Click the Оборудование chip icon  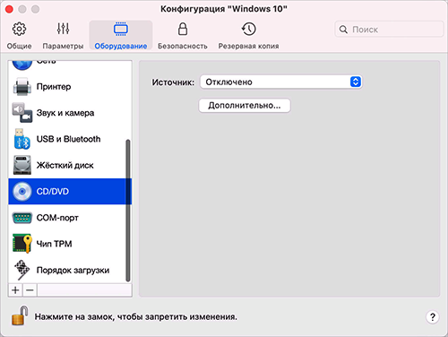[x=121, y=29]
